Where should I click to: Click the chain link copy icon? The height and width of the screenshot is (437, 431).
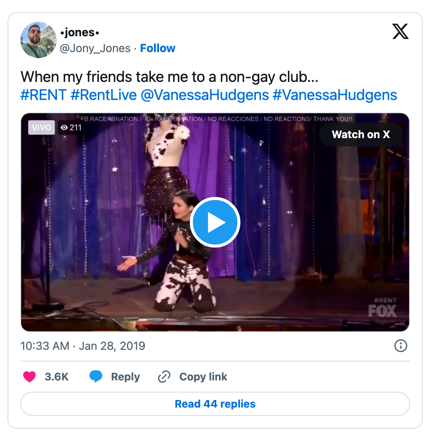164,377
